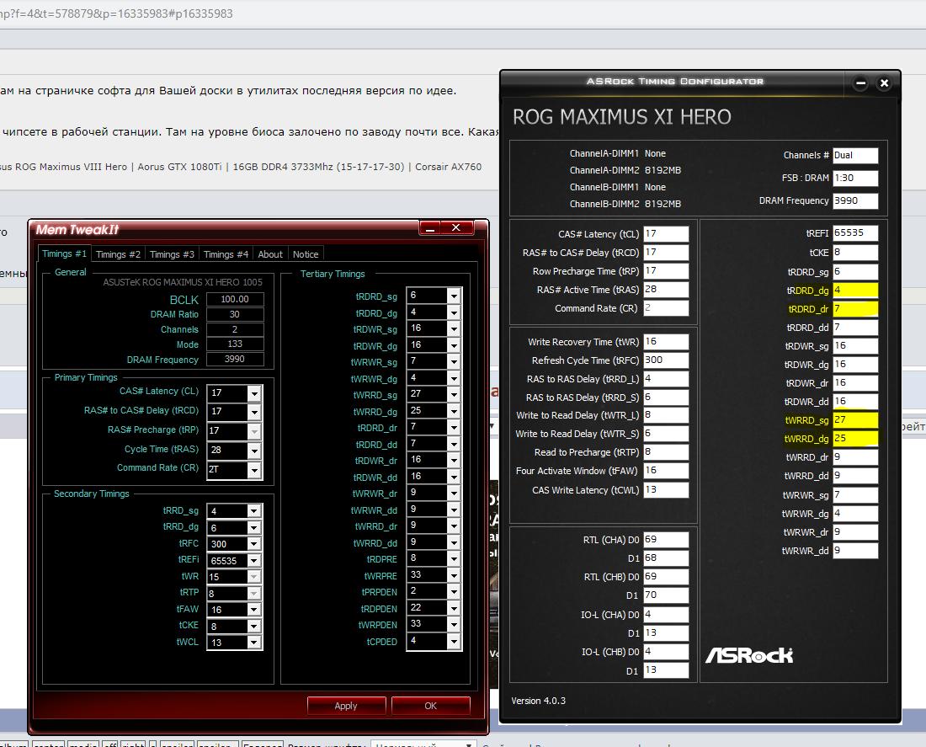Click the Version 4.0.3 text
Viewport: 926px width, 747px height.
click(x=538, y=701)
